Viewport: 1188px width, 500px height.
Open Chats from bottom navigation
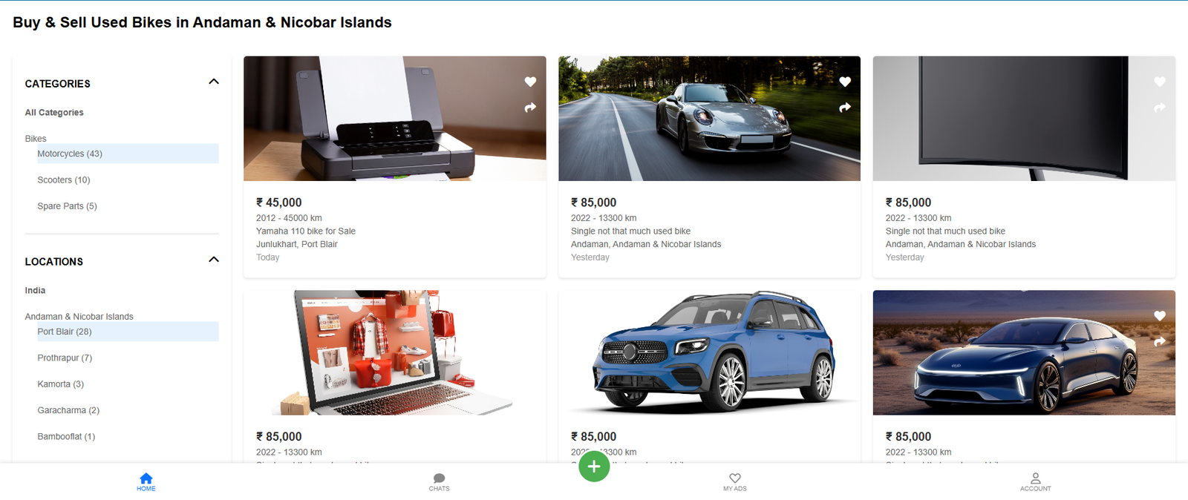click(x=439, y=482)
